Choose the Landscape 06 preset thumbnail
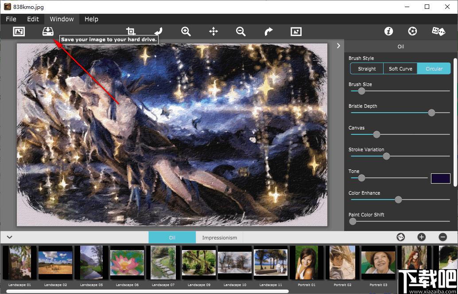 [x=127, y=263]
